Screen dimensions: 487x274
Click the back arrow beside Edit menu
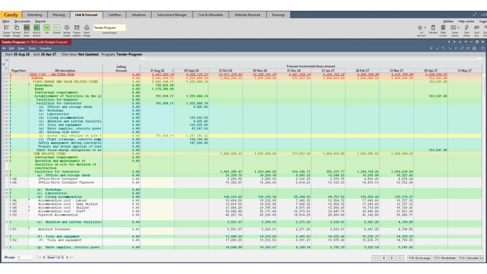tap(4, 48)
